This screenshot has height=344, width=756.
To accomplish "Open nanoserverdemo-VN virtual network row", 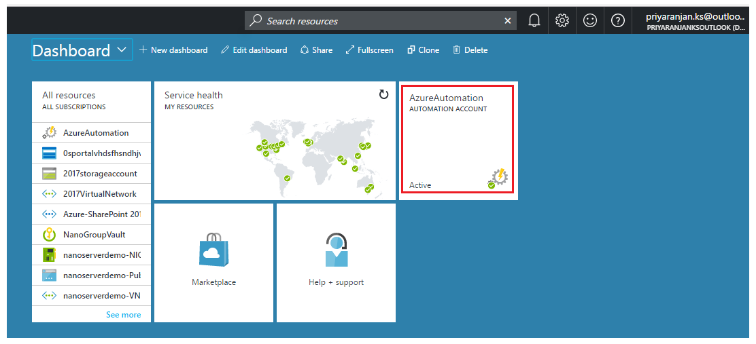I will point(92,296).
